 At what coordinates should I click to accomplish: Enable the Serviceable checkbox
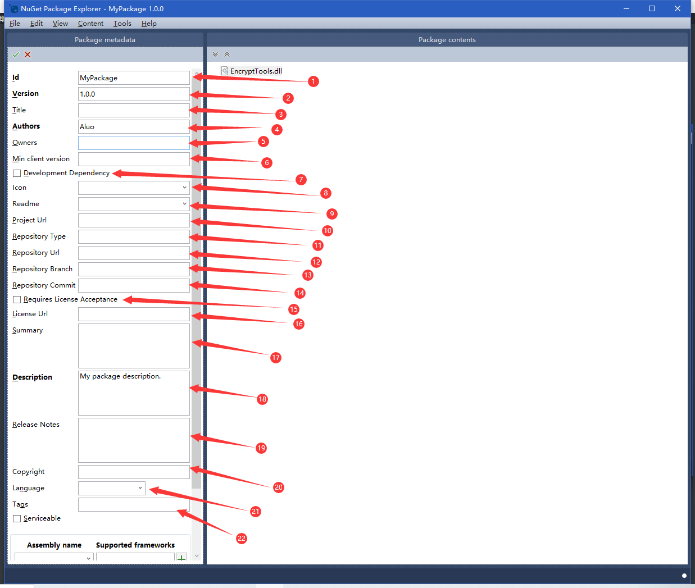(x=17, y=518)
